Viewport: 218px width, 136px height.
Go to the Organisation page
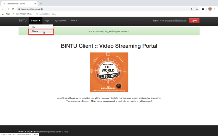click(60, 21)
